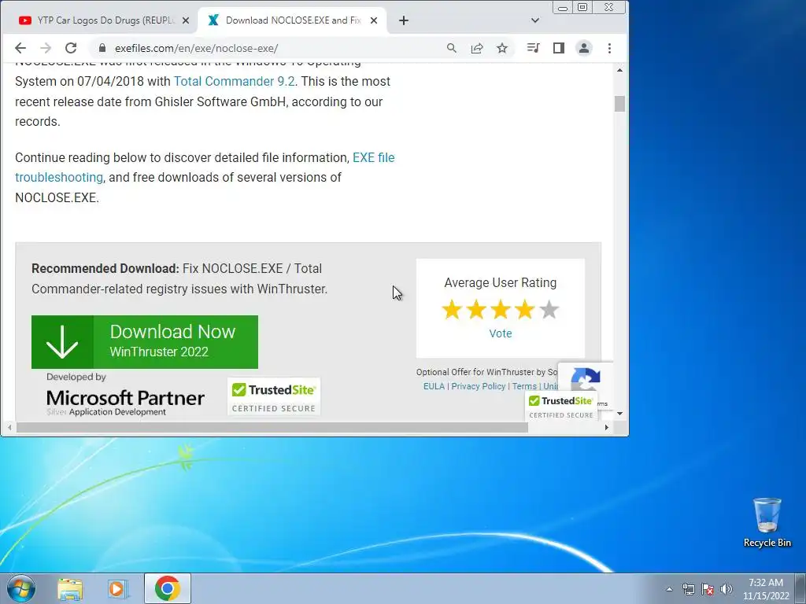Open the volume speaker tray icon
Viewport: 806px width, 604px height.
727,589
